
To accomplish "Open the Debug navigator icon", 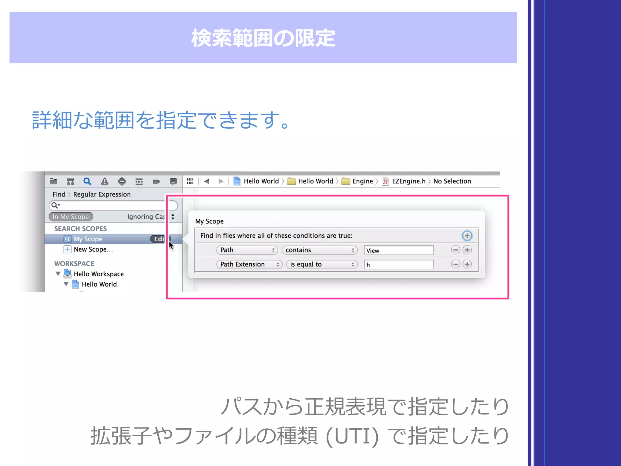I will pyautogui.click(x=139, y=181).
